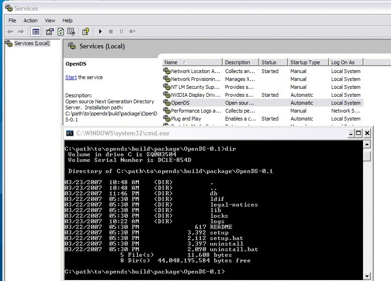Click the OpenDS heading in the details pane
391x281 pixels.
coord(76,64)
